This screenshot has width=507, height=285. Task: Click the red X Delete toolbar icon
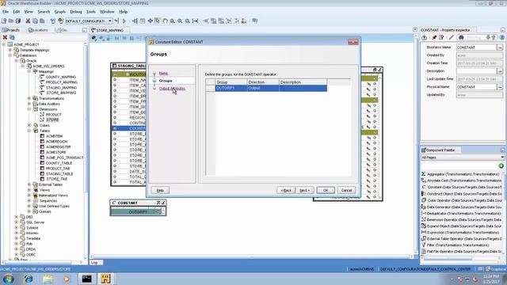[x=28, y=21]
